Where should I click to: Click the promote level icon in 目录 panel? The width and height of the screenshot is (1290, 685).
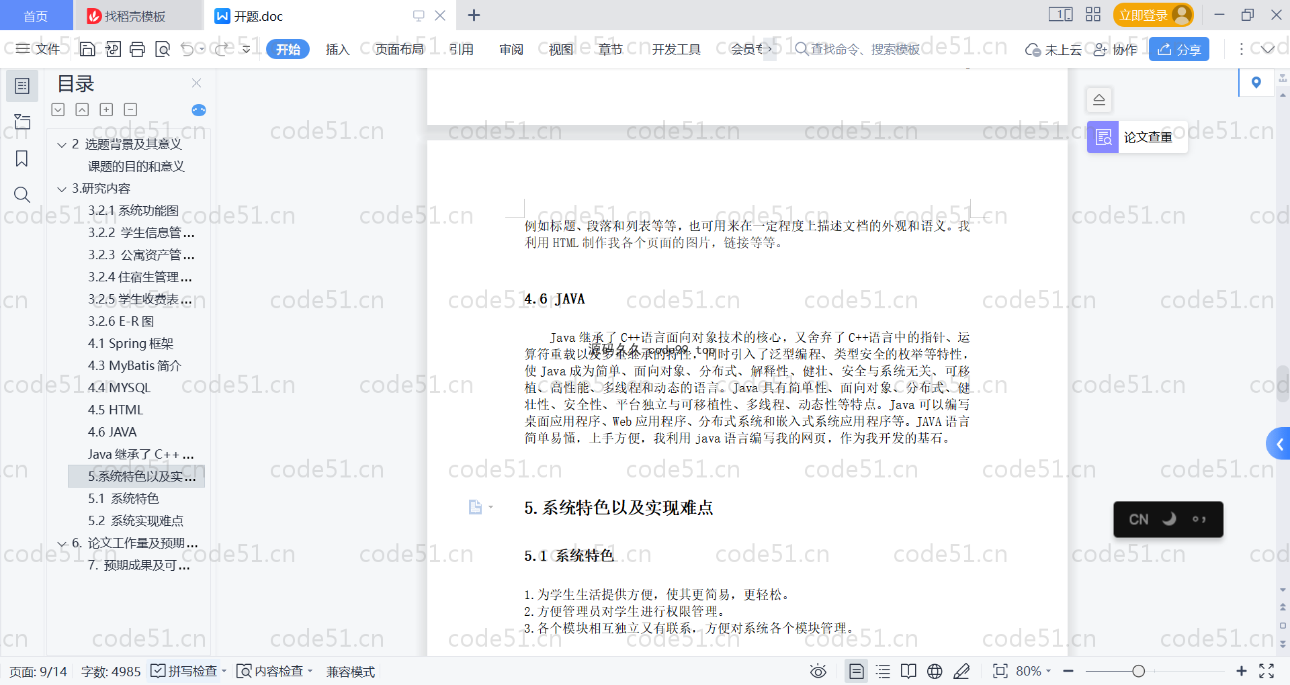[82, 109]
